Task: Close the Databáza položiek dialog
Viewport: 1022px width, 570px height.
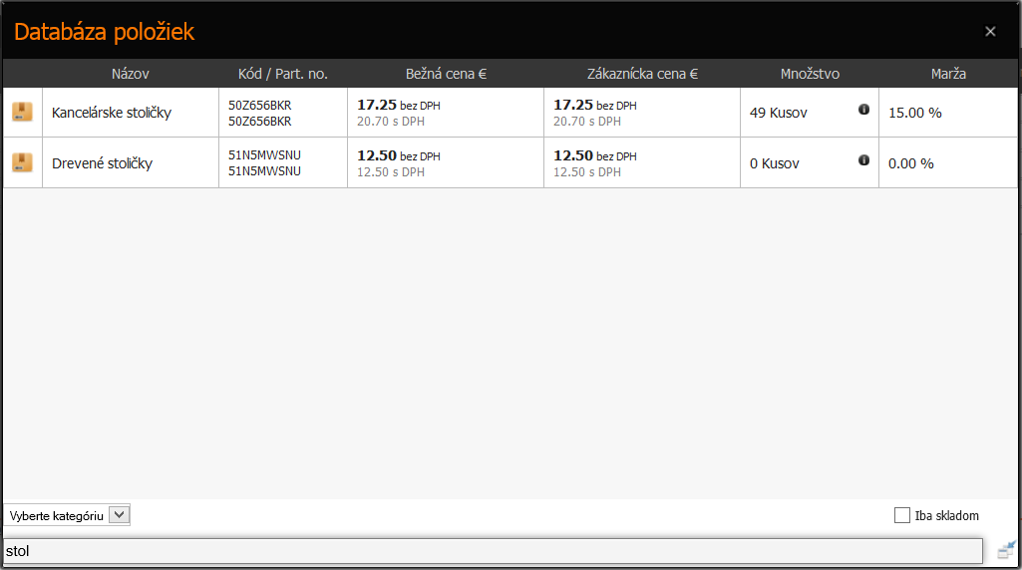Action: 990,32
